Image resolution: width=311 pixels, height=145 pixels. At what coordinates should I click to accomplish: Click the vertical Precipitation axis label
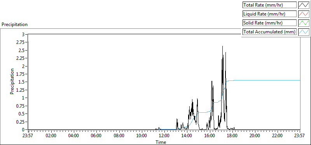[12, 82]
